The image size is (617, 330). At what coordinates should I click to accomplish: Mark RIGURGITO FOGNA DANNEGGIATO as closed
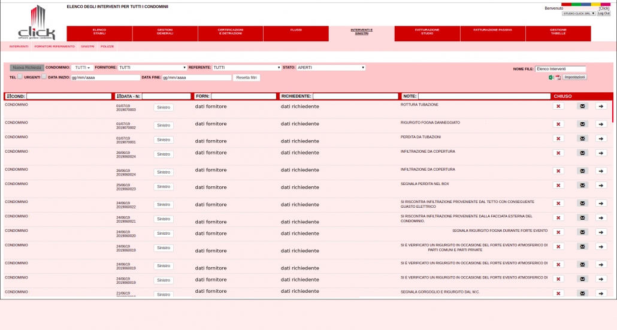point(558,125)
